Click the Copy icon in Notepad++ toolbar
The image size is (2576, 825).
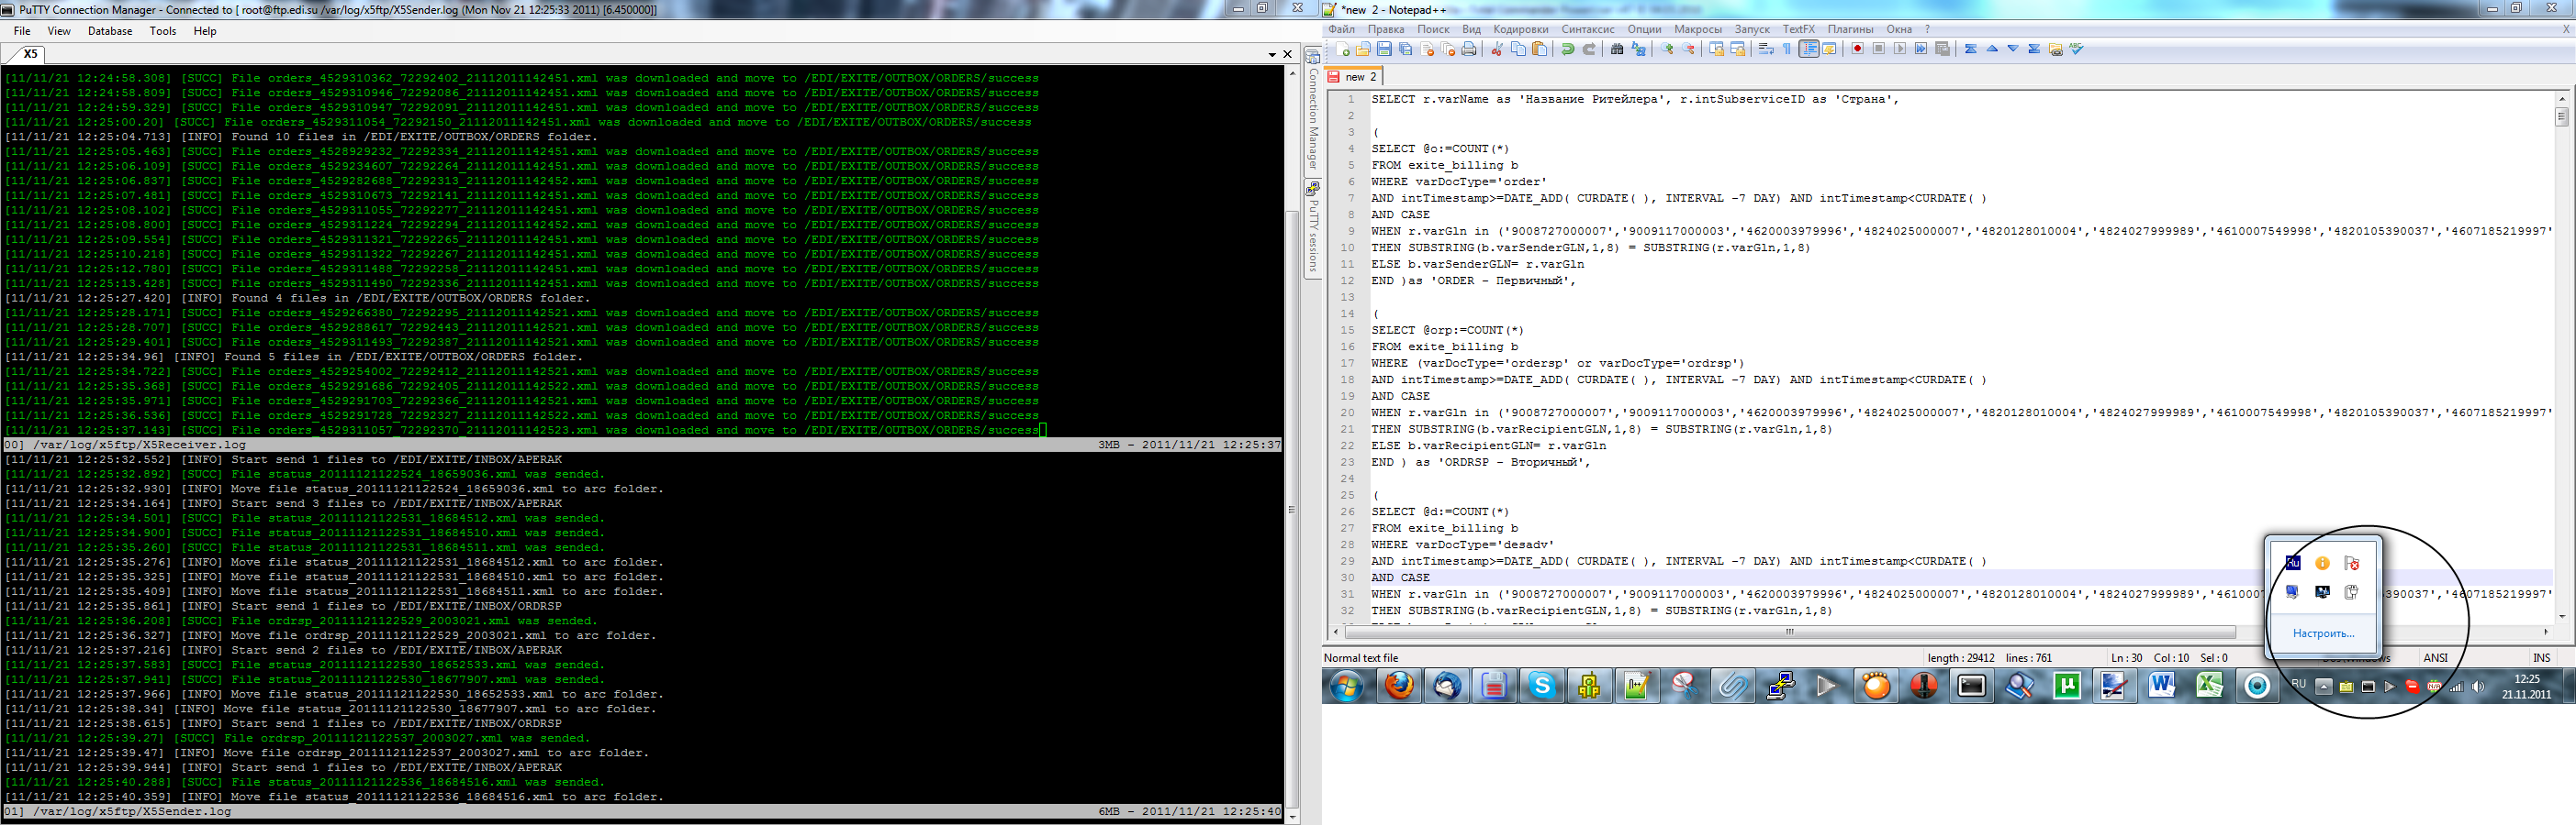pyautogui.click(x=1518, y=49)
